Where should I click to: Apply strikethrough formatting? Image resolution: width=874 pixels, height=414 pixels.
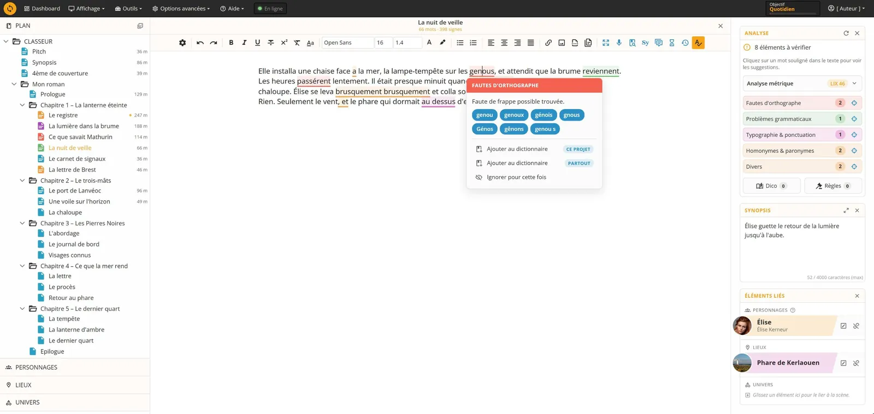click(270, 43)
